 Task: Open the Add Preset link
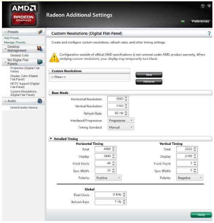(x=13, y=38)
